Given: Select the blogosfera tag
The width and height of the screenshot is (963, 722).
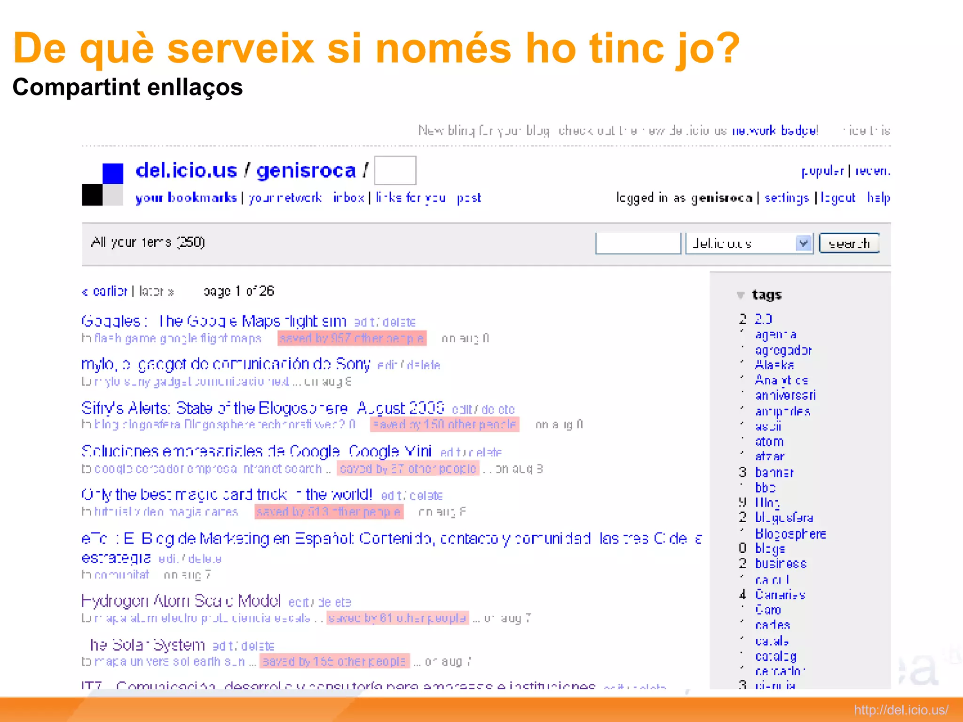Looking at the screenshot, I should 784,518.
